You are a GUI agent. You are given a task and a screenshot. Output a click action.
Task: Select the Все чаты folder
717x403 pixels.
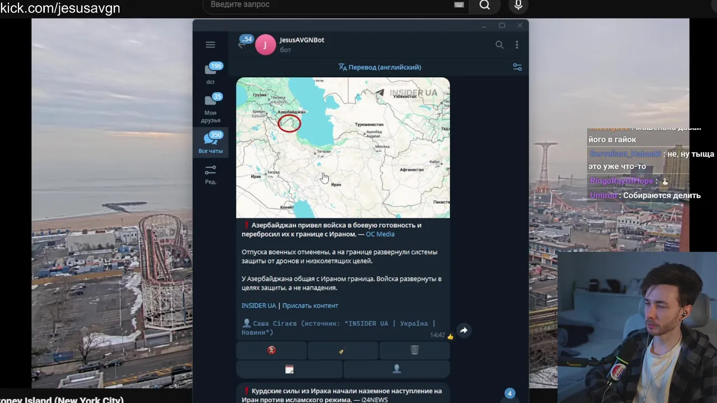pyautogui.click(x=211, y=143)
